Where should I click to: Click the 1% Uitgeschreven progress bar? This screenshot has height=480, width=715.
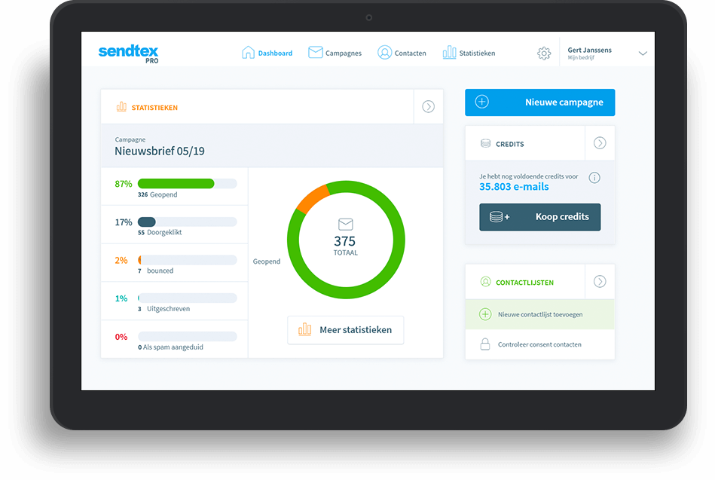click(x=188, y=298)
